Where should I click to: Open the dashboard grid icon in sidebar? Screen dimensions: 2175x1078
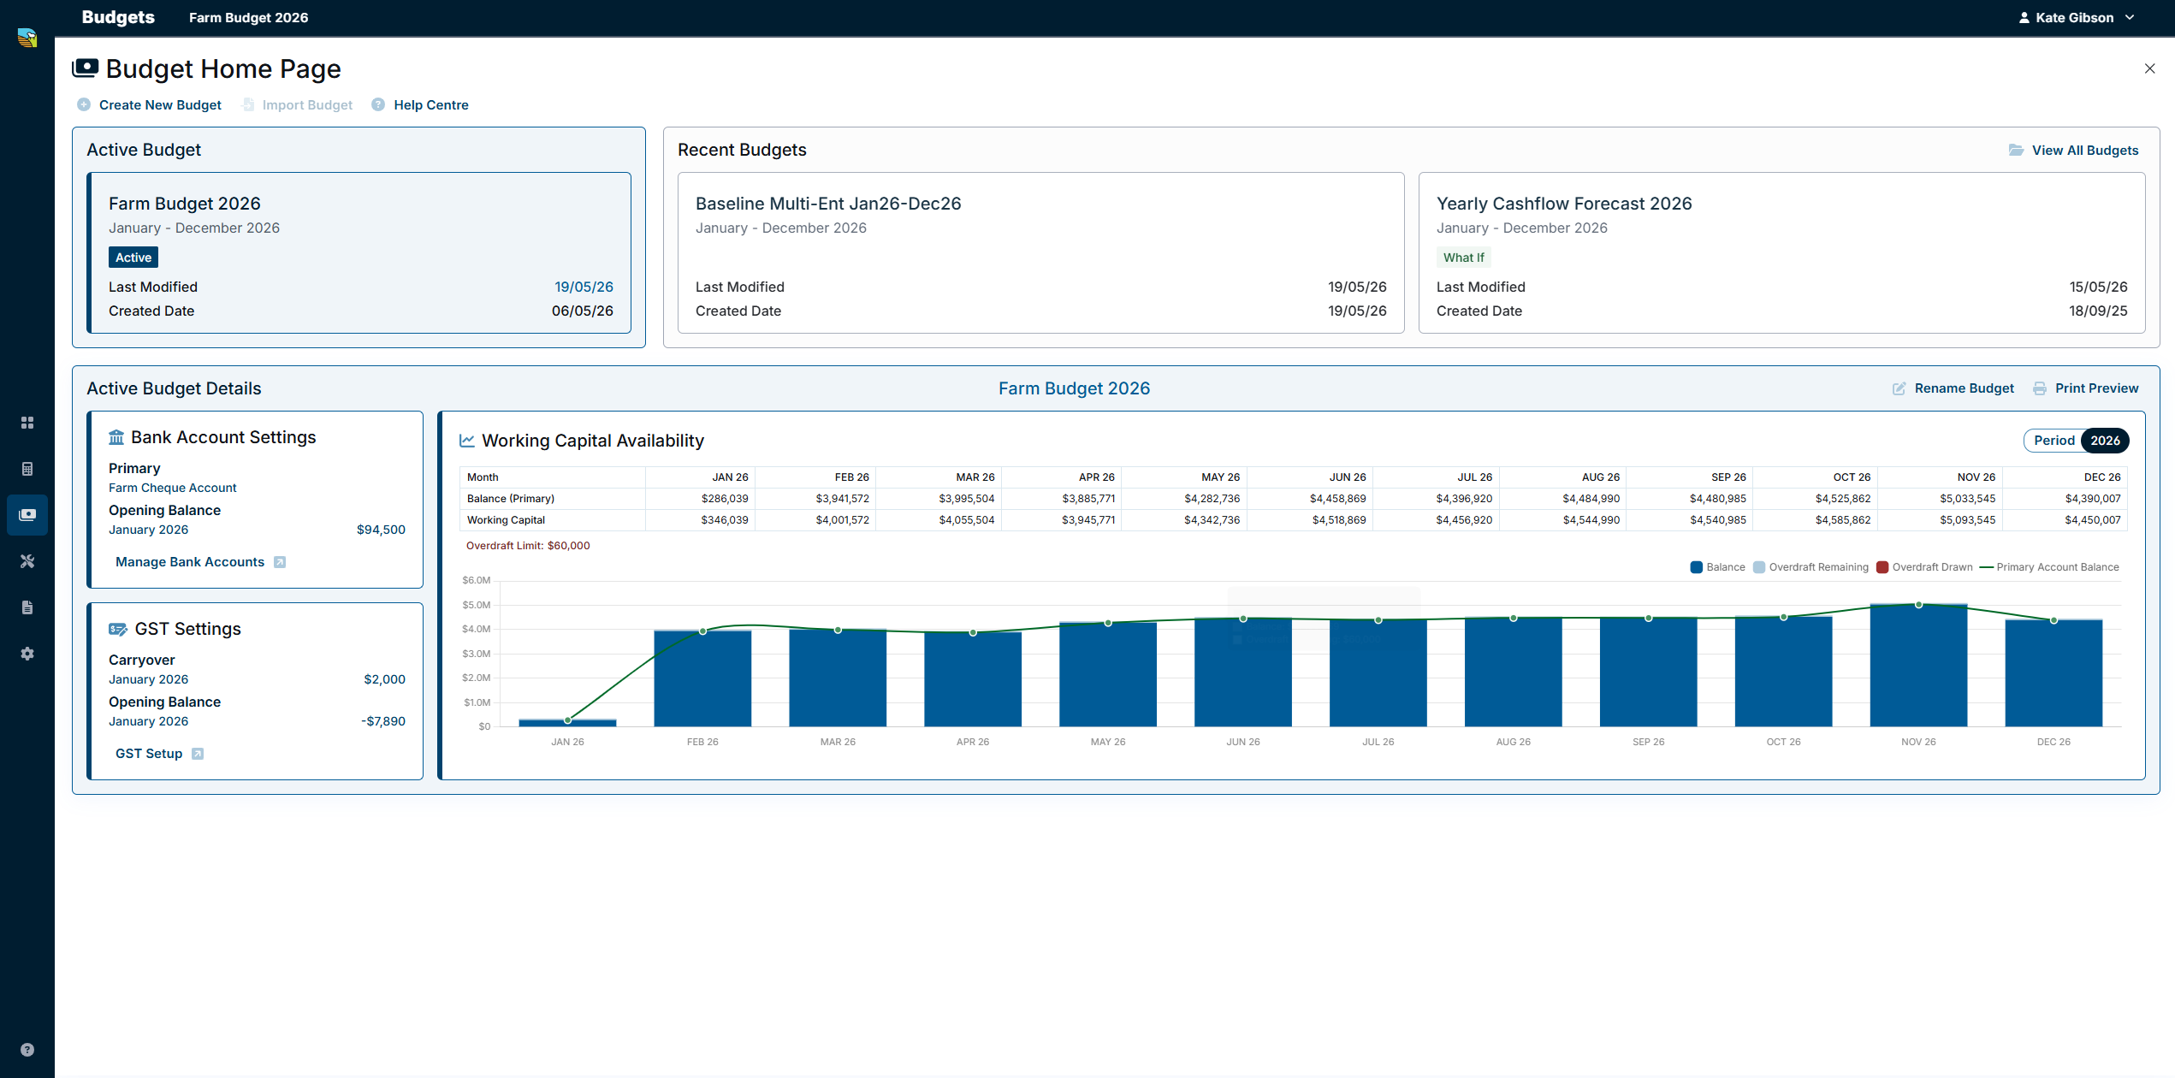tap(27, 423)
